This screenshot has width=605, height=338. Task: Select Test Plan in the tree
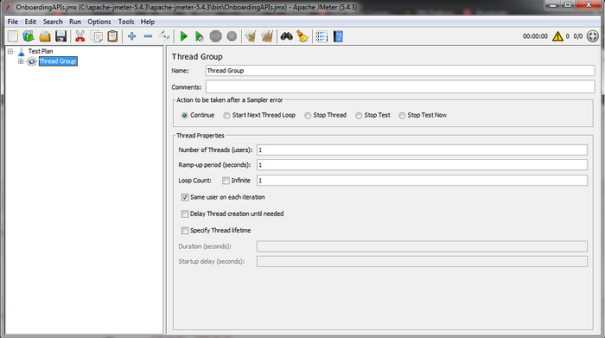[40, 51]
